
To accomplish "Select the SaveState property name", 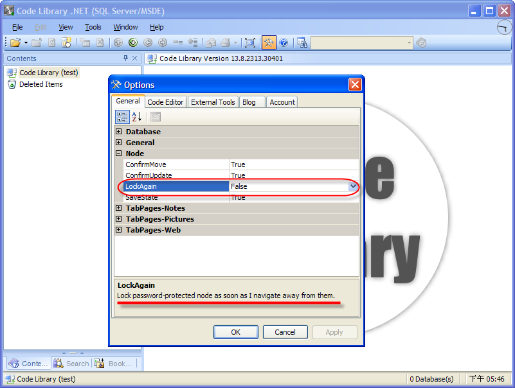I will pyautogui.click(x=176, y=197).
